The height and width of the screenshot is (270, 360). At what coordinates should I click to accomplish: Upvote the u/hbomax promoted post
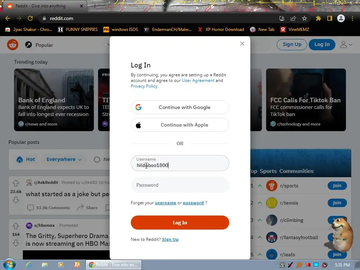coord(15,226)
